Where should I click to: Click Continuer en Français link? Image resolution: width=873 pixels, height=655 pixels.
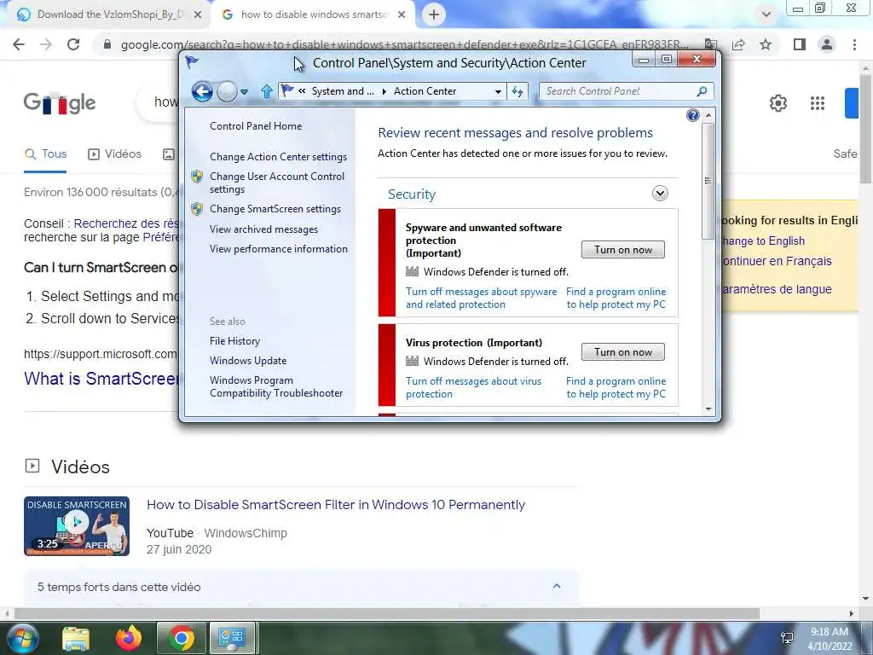click(777, 261)
